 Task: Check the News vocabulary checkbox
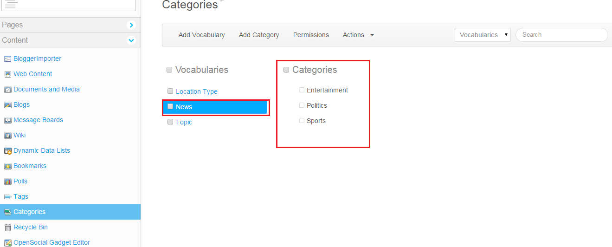coord(170,107)
